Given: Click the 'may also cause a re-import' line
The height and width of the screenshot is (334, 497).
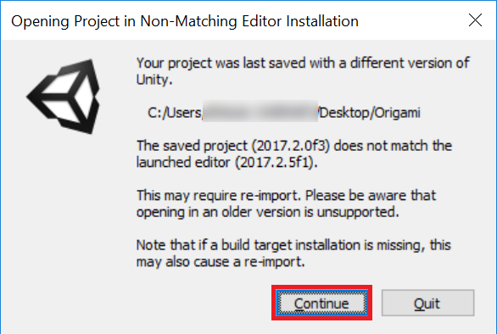Looking at the screenshot, I should coord(221,262).
